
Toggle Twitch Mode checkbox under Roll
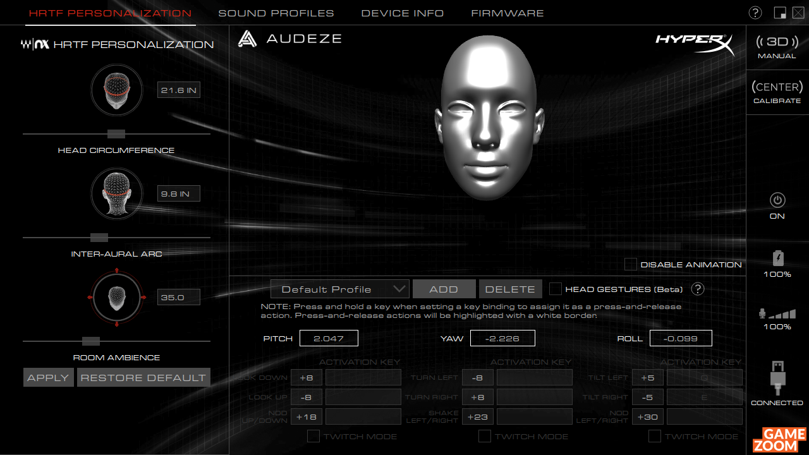tap(655, 436)
